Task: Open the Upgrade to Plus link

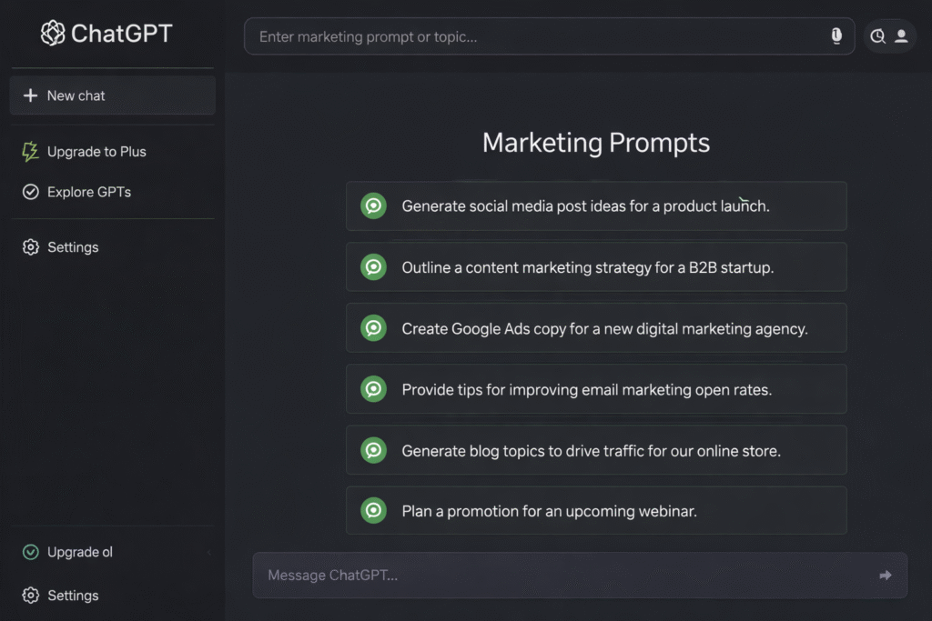Action: (x=96, y=151)
